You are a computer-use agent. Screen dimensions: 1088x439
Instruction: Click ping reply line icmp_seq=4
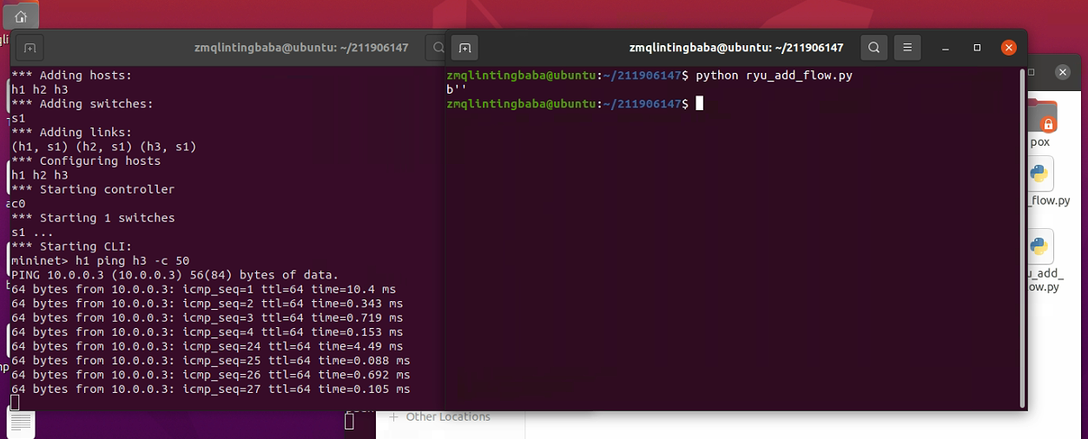coord(207,332)
